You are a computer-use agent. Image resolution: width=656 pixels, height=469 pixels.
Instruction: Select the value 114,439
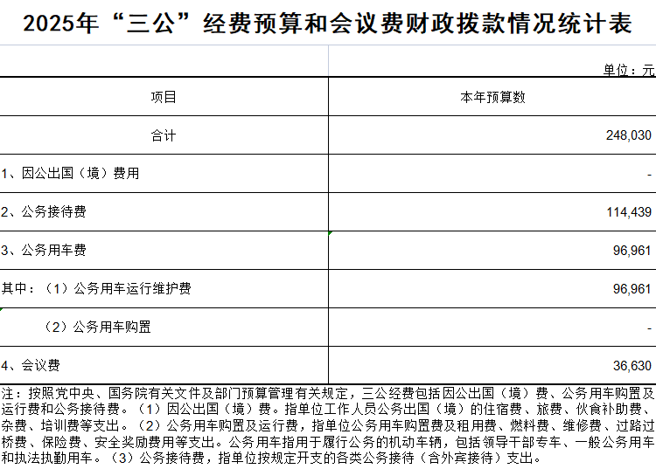[x=627, y=211]
